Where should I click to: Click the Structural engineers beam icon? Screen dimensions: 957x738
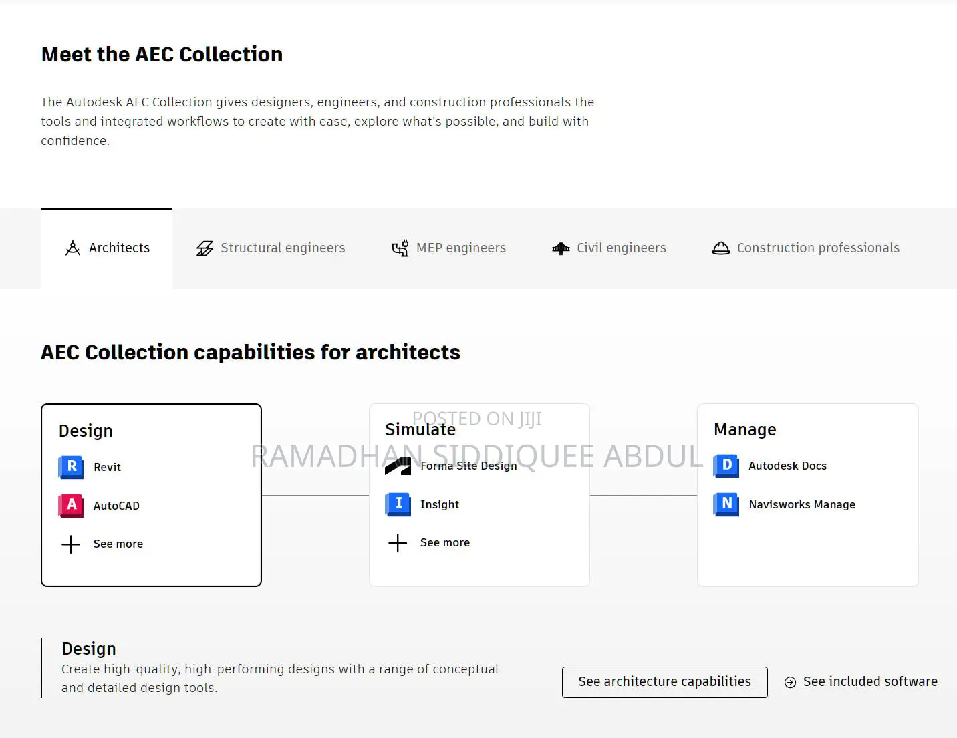(204, 248)
